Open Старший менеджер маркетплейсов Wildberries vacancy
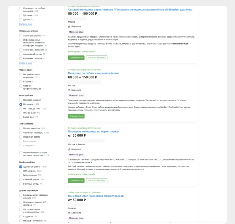 click(x=130, y=10)
